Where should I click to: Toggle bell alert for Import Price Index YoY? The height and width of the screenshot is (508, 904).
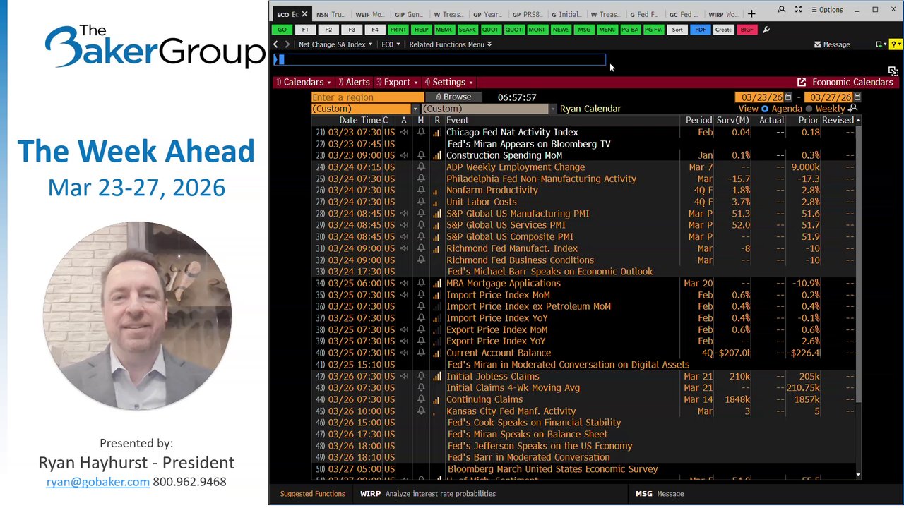tap(421, 318)
